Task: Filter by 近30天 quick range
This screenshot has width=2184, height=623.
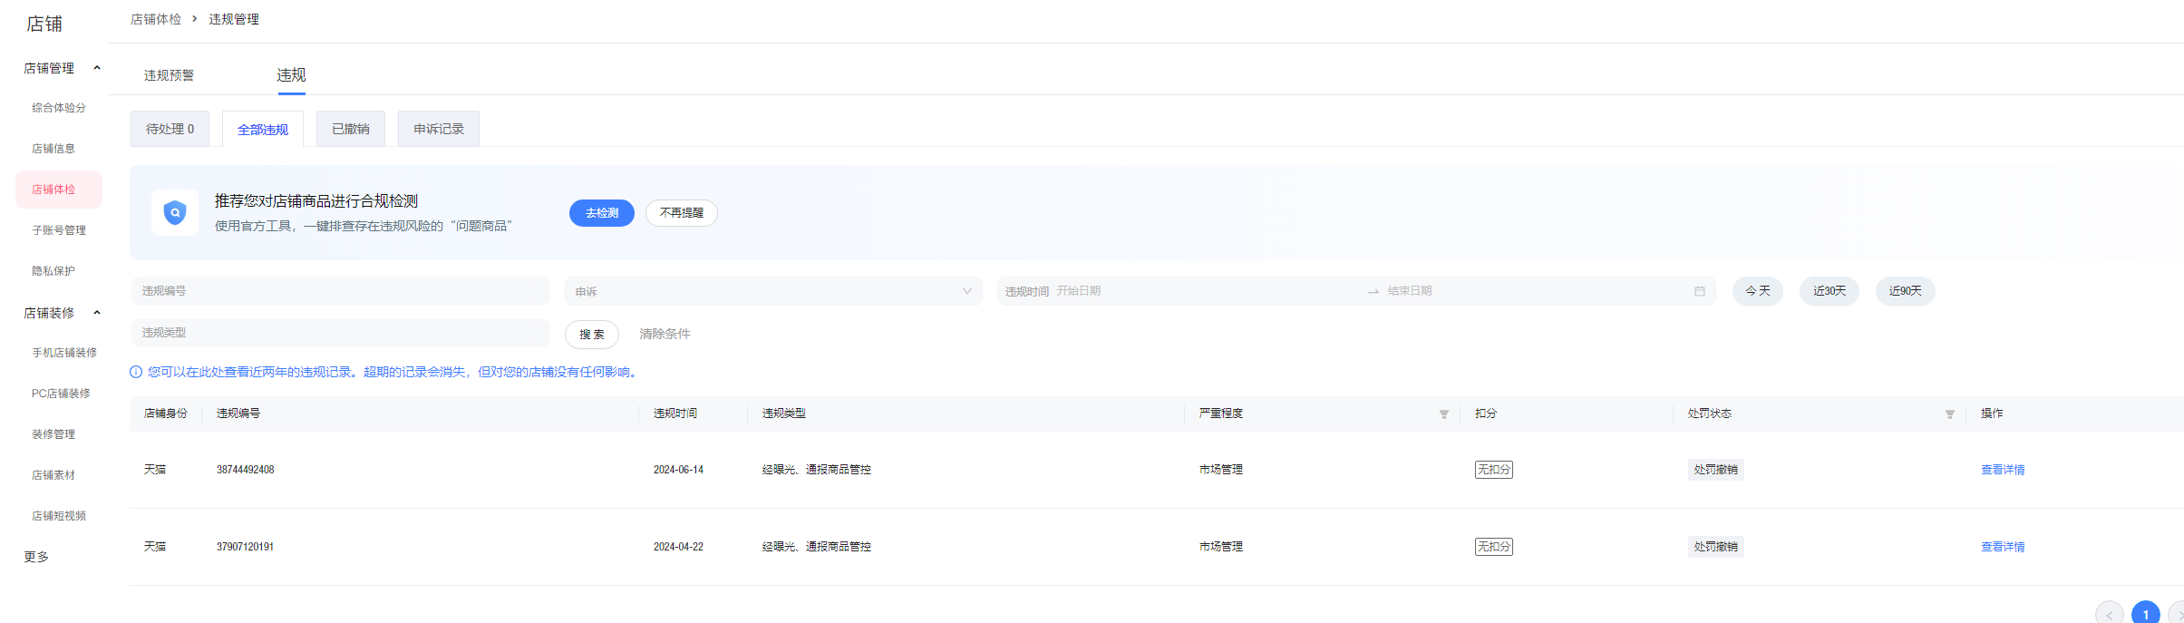Action: click(1829, 291)
